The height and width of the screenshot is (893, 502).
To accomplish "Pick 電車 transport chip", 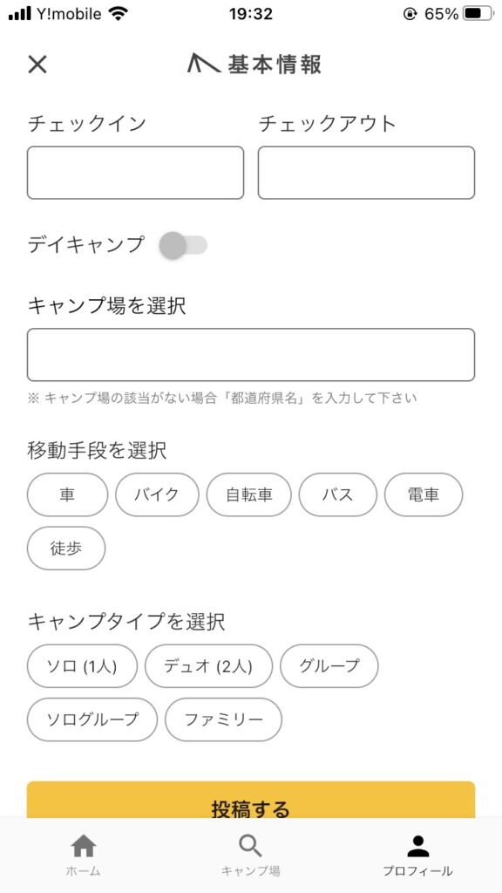I will pos(424,494).
